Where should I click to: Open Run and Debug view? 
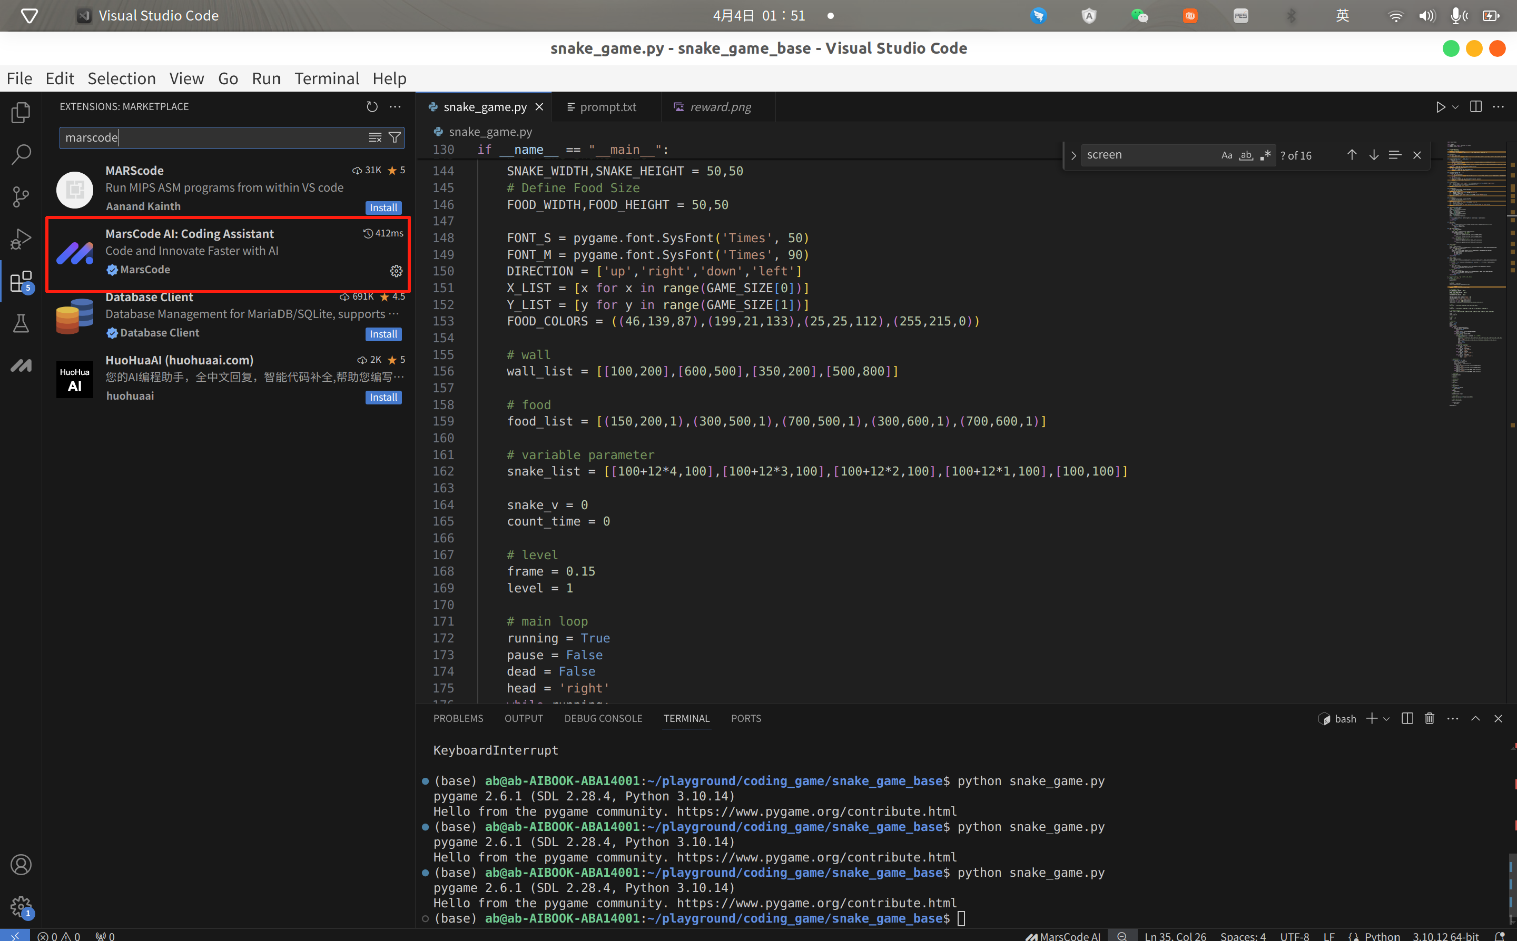[21, 239]
